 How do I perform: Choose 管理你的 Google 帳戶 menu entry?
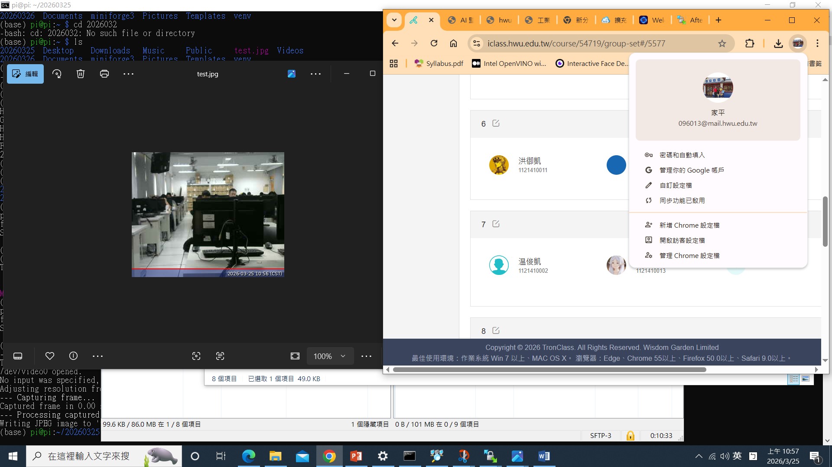(692, 170)
